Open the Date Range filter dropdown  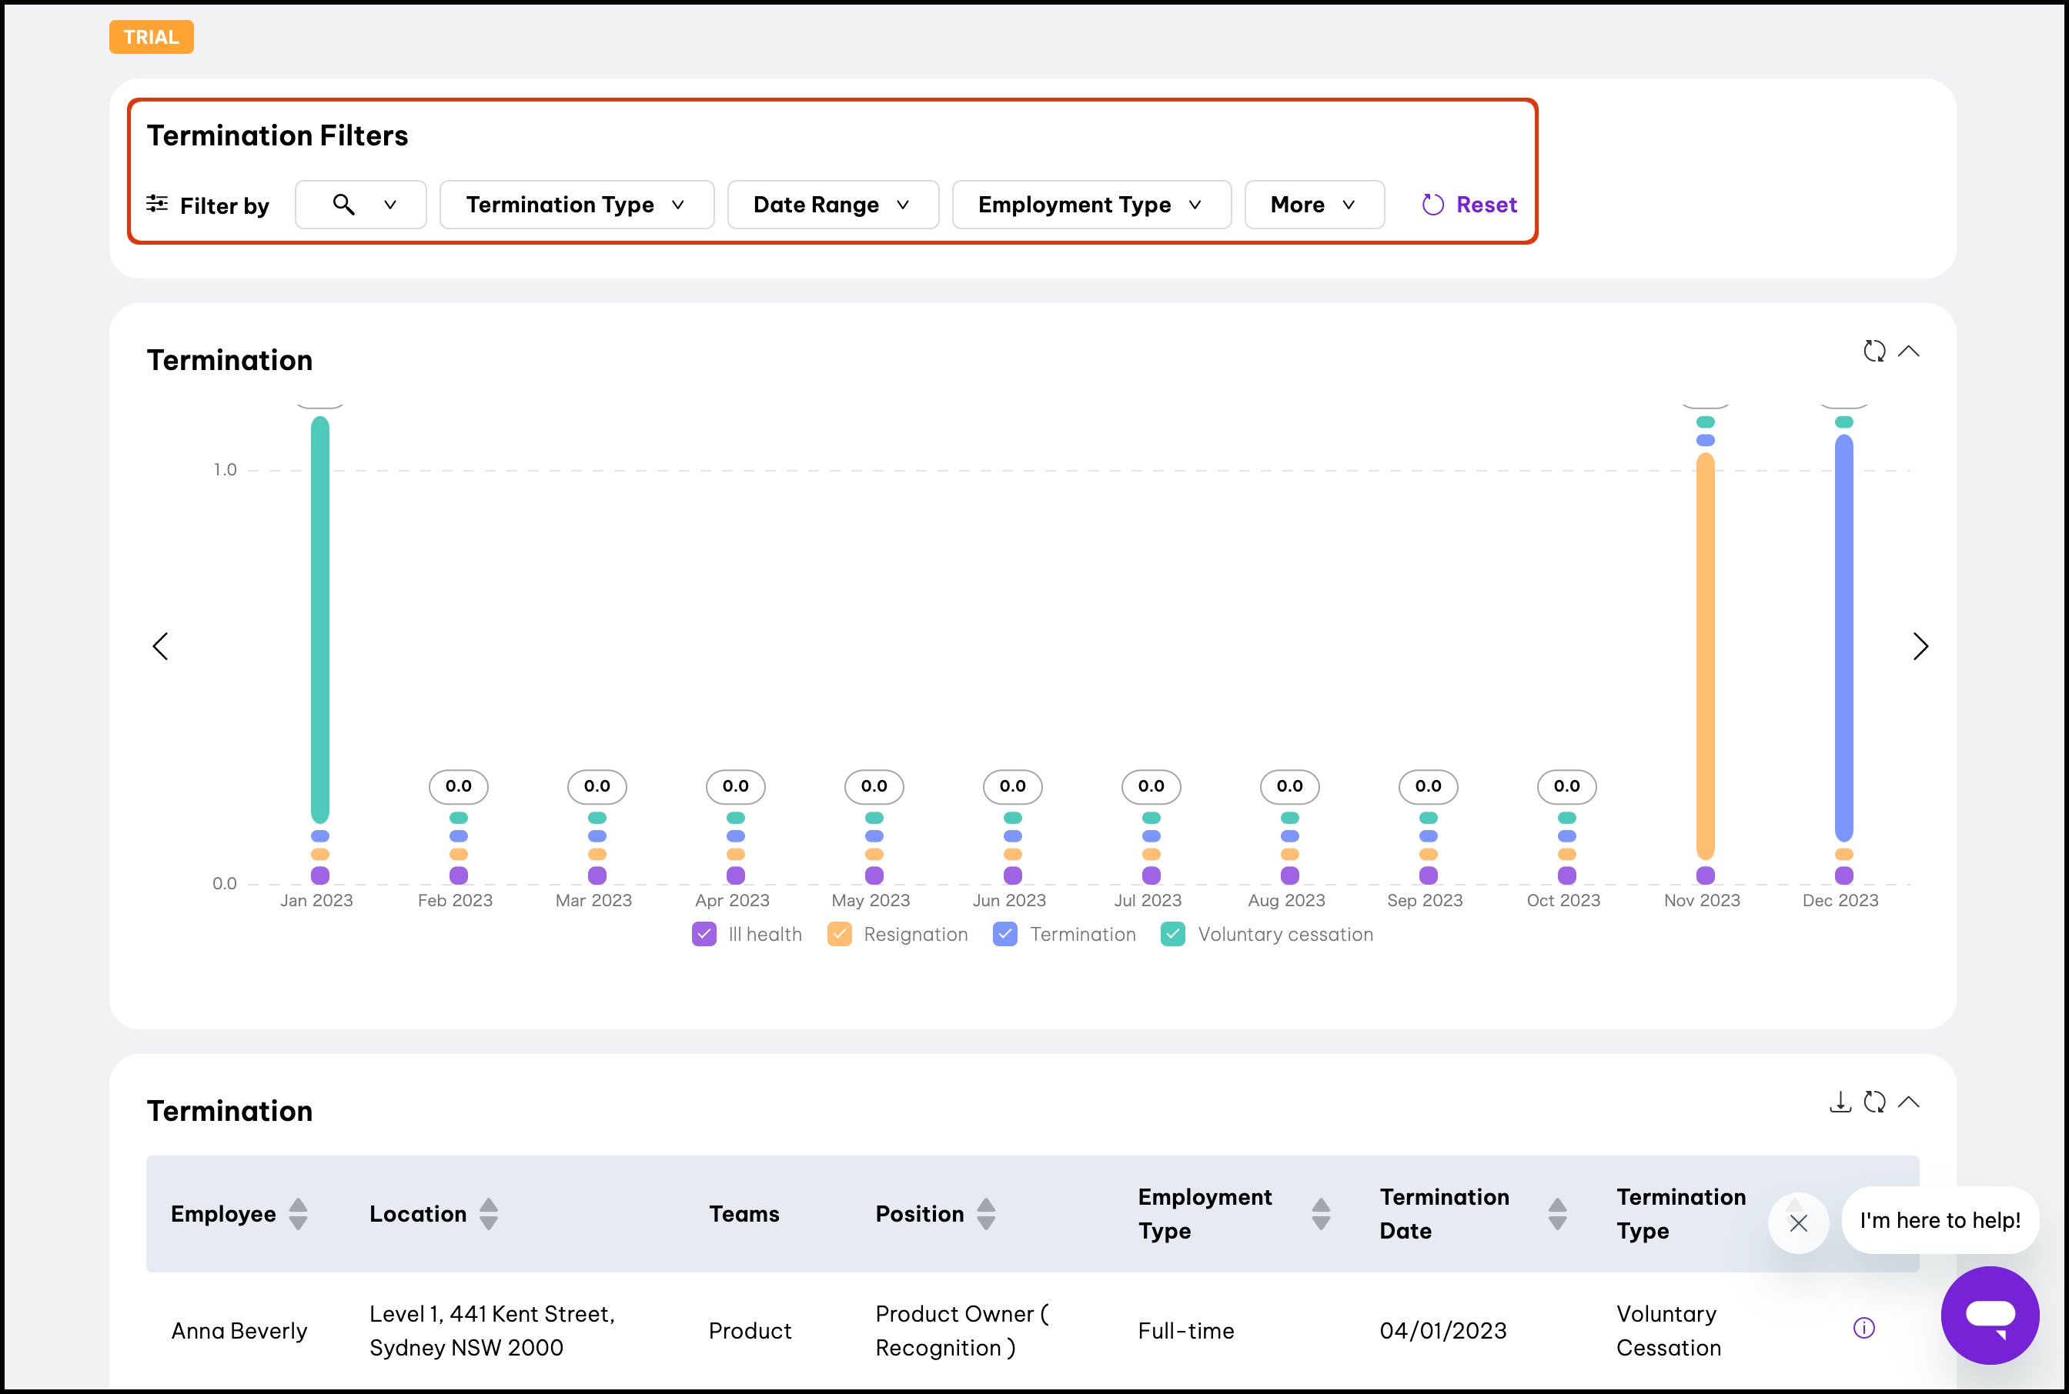pos(833,205)
